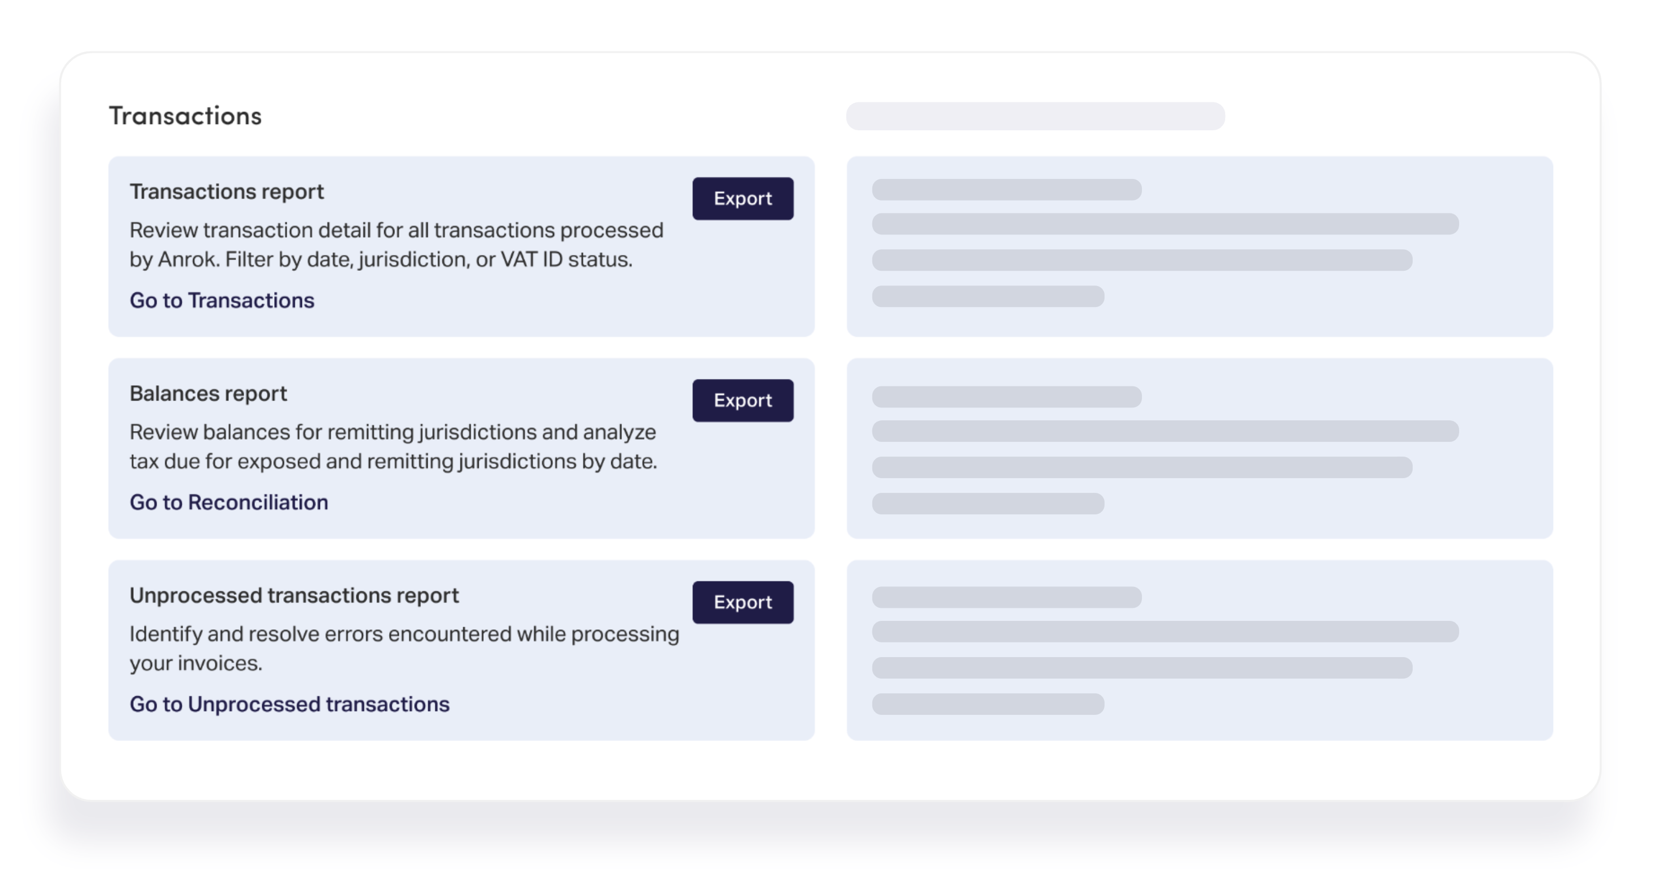Select the Unprocessed transactions description text

coord(403,648)
